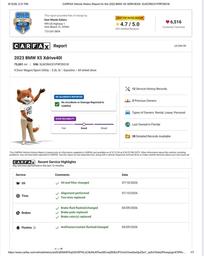This screenshot has width=204, height=256.
Task: Click the Oil service engine icon
Action: [18, 183]
